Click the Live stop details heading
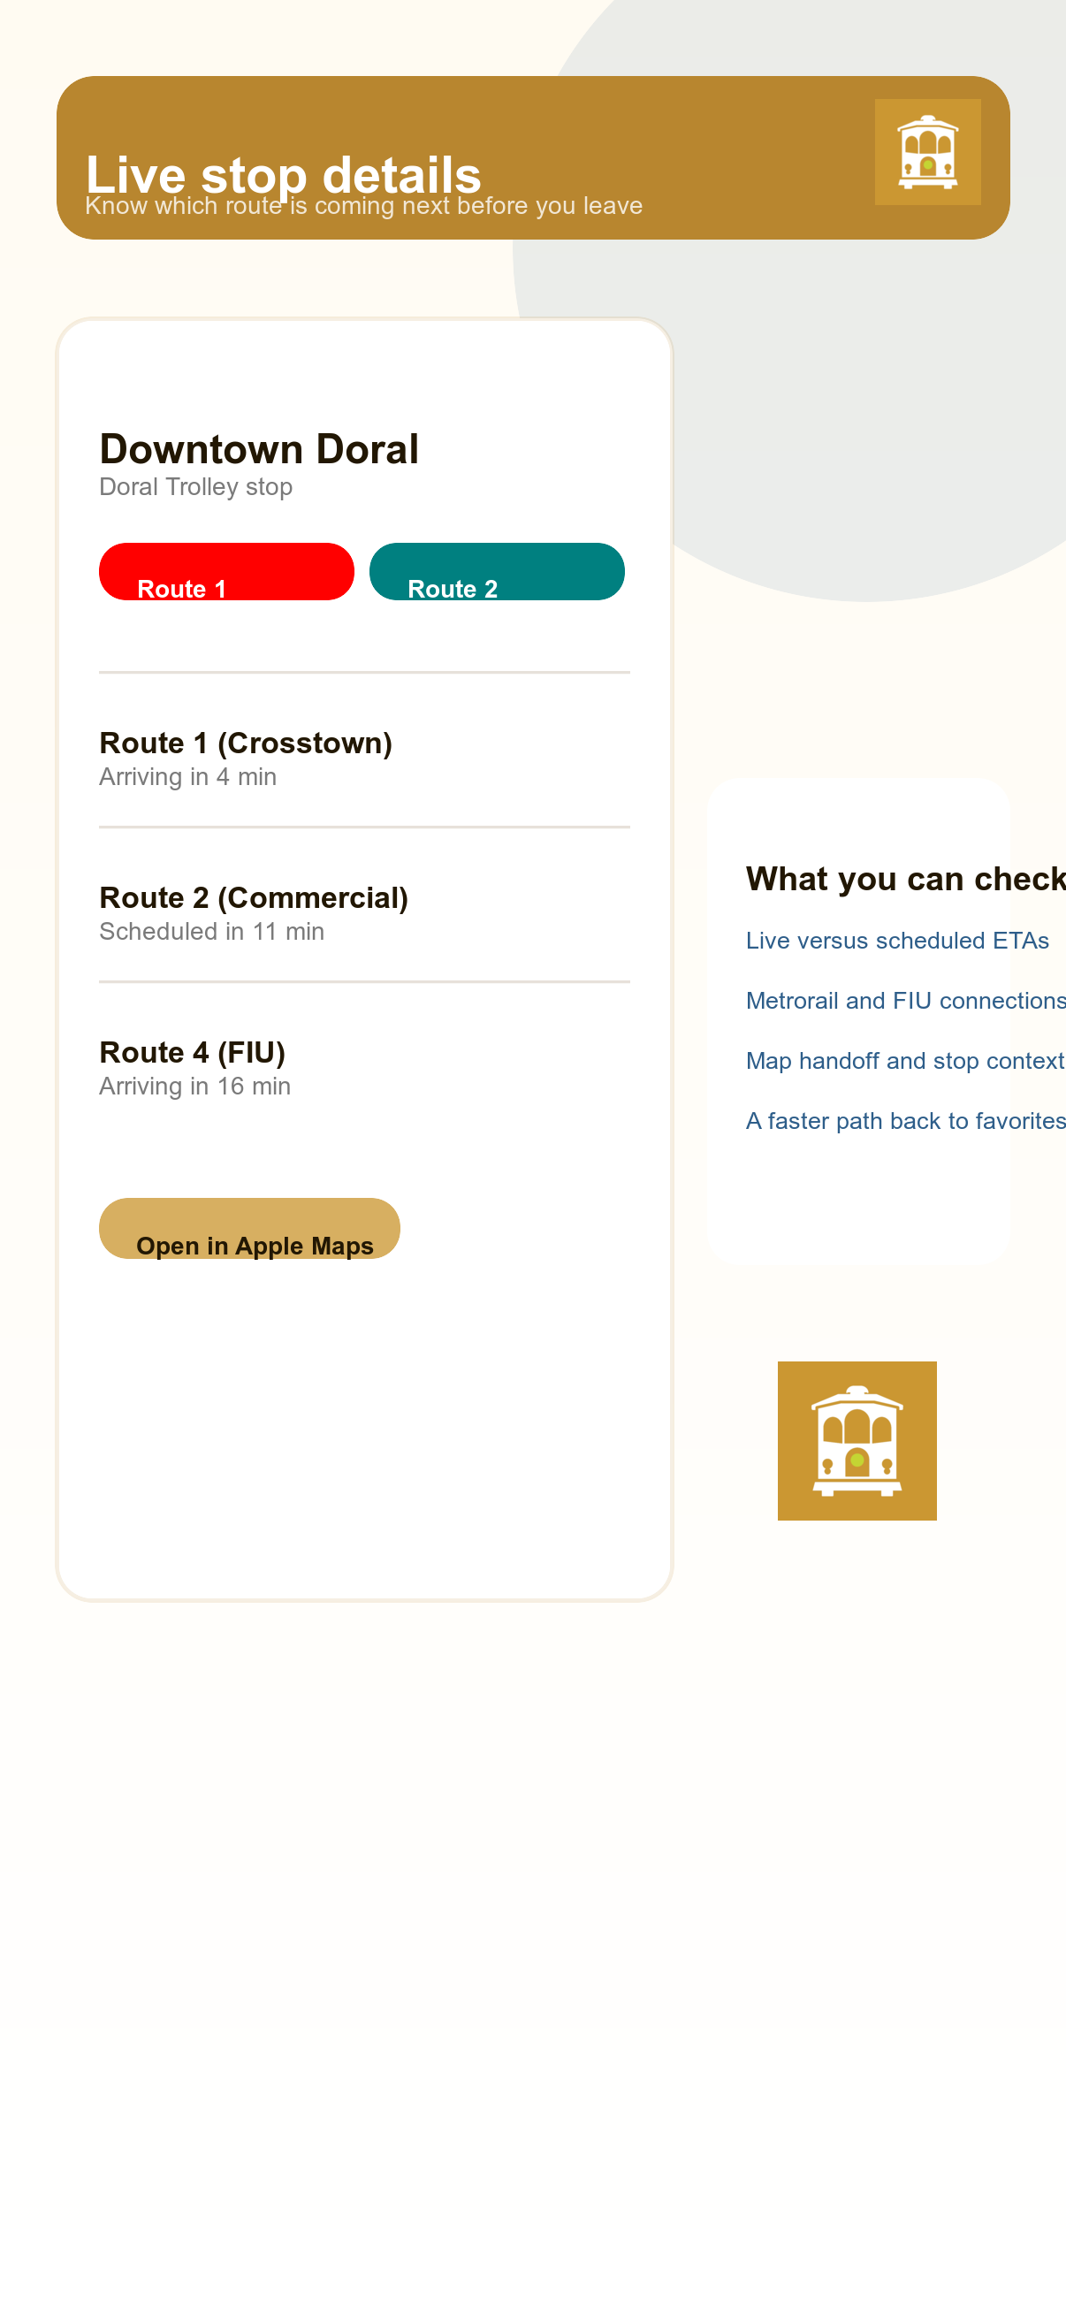1066x2318 pixels. tap(284, 174)
